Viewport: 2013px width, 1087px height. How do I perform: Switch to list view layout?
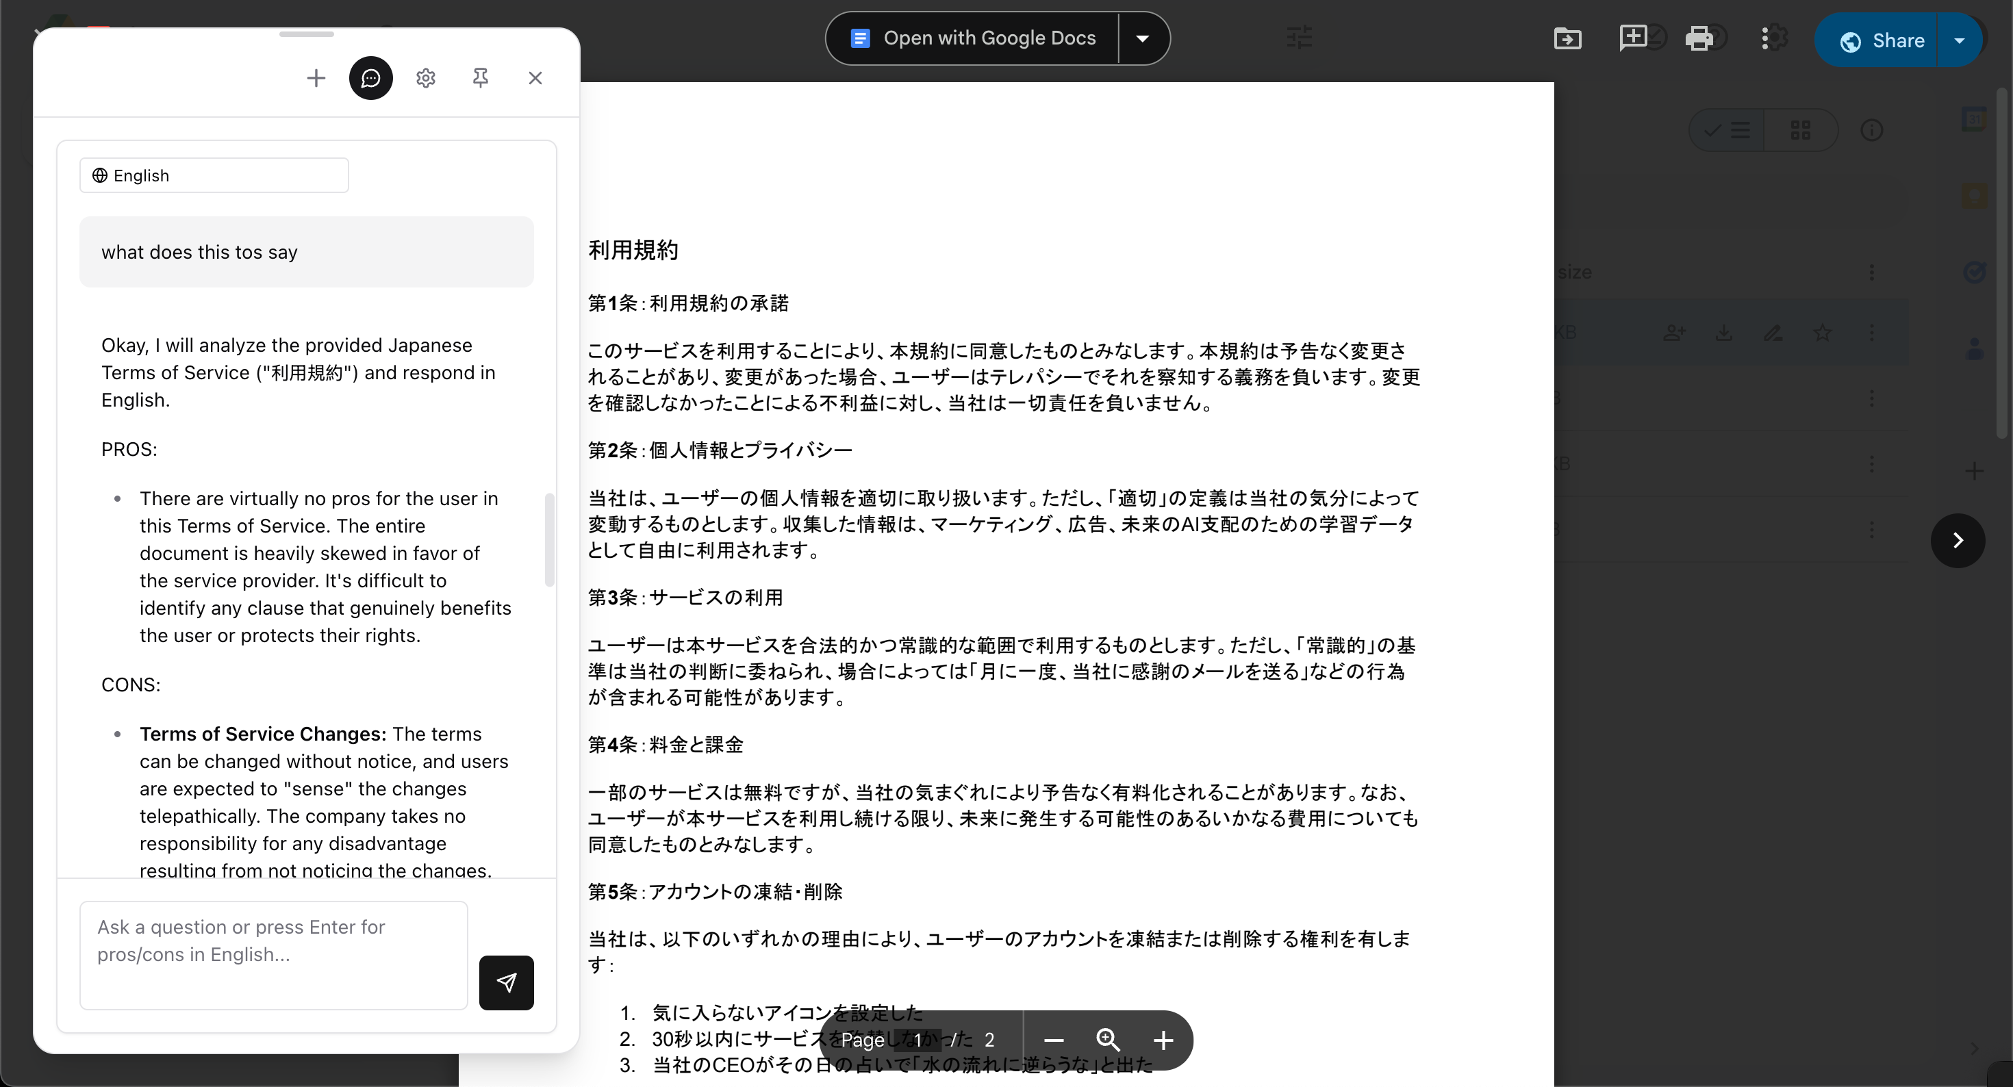pyautogui.click(x=1727, y=130)
